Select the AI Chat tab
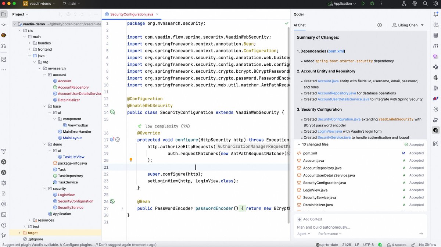The image size is (441, 247). tap(300, 25)
